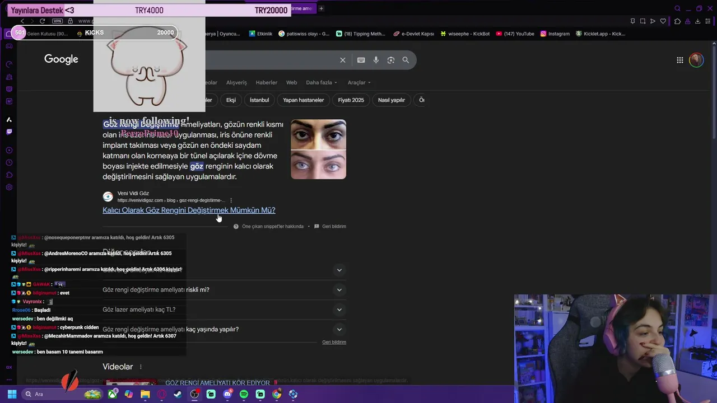Open the Instagram bookmark

(555, 34)
